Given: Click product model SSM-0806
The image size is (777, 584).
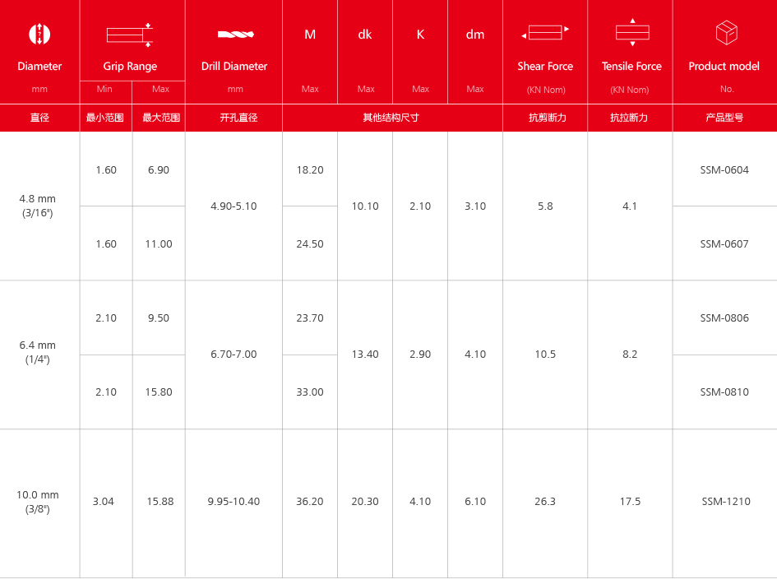Looking at the screenshot, I should tap(724, 318).
